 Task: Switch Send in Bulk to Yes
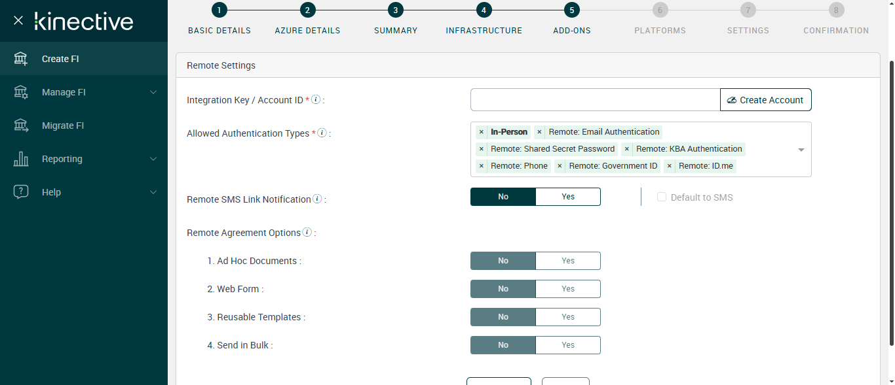tap(567, 345)
